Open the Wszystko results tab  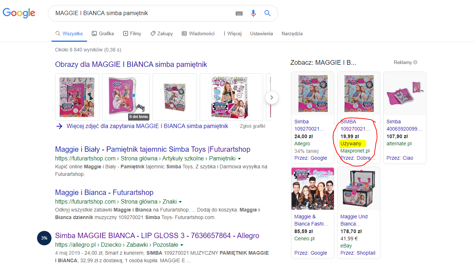pyautogui.click(x=69, y=33)
